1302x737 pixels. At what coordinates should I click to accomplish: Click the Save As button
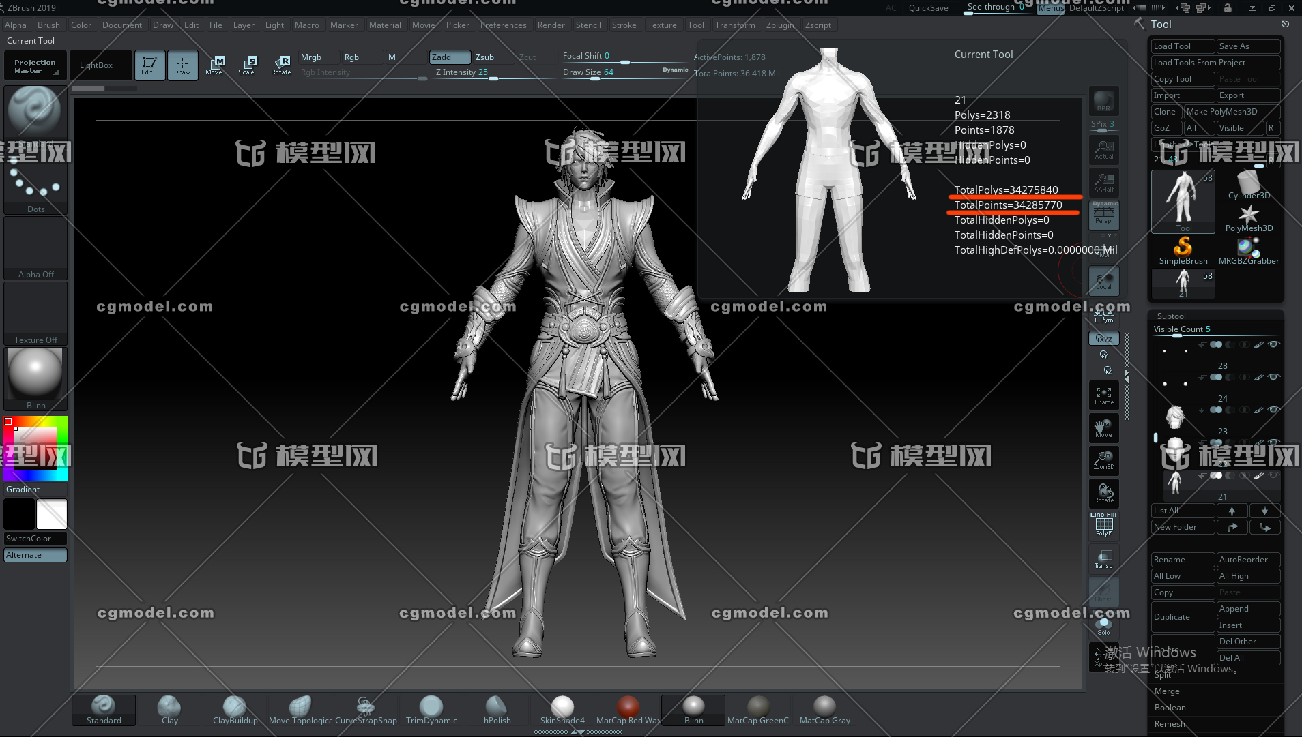(x=1248, y=46)
